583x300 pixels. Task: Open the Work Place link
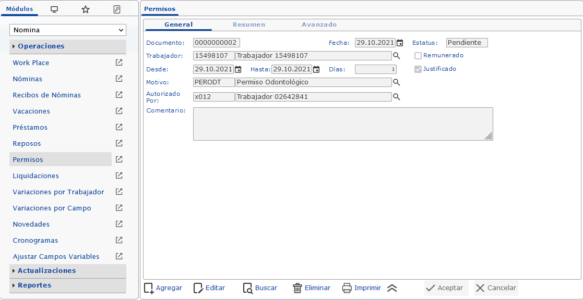pos(31,63)
